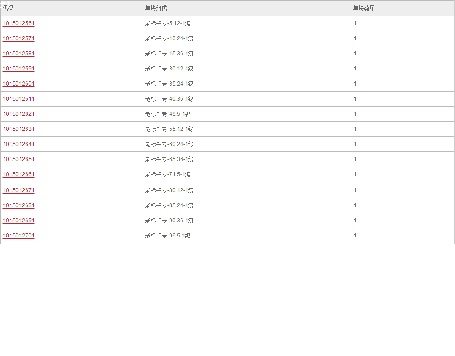Click the 单块数量 column header
Image resolution: width=455 pixels, height=356 pixels.
(x=402, y=8)
